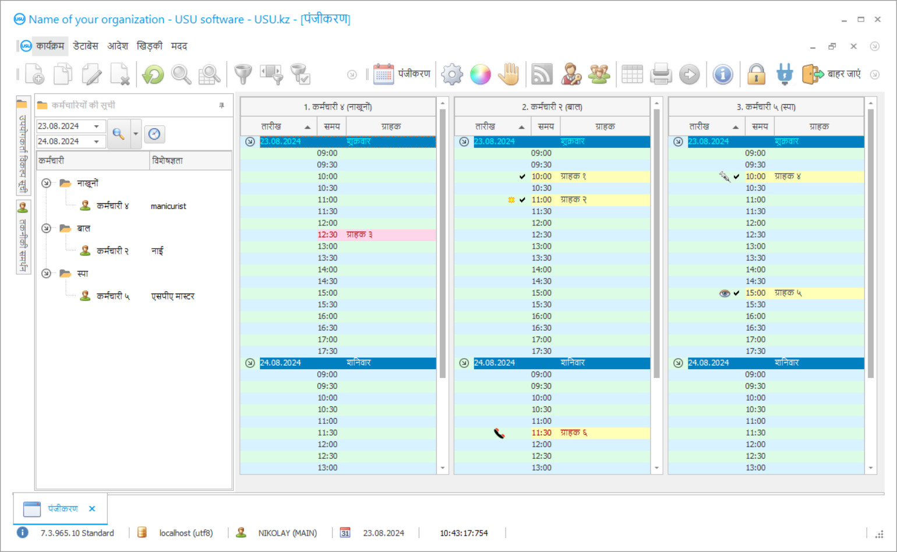Image resolution: width=897 pixels, height=552 pixels.
Task: Open the 23.08.2024 start date dropdown
Action: click(x=97, y=126)
